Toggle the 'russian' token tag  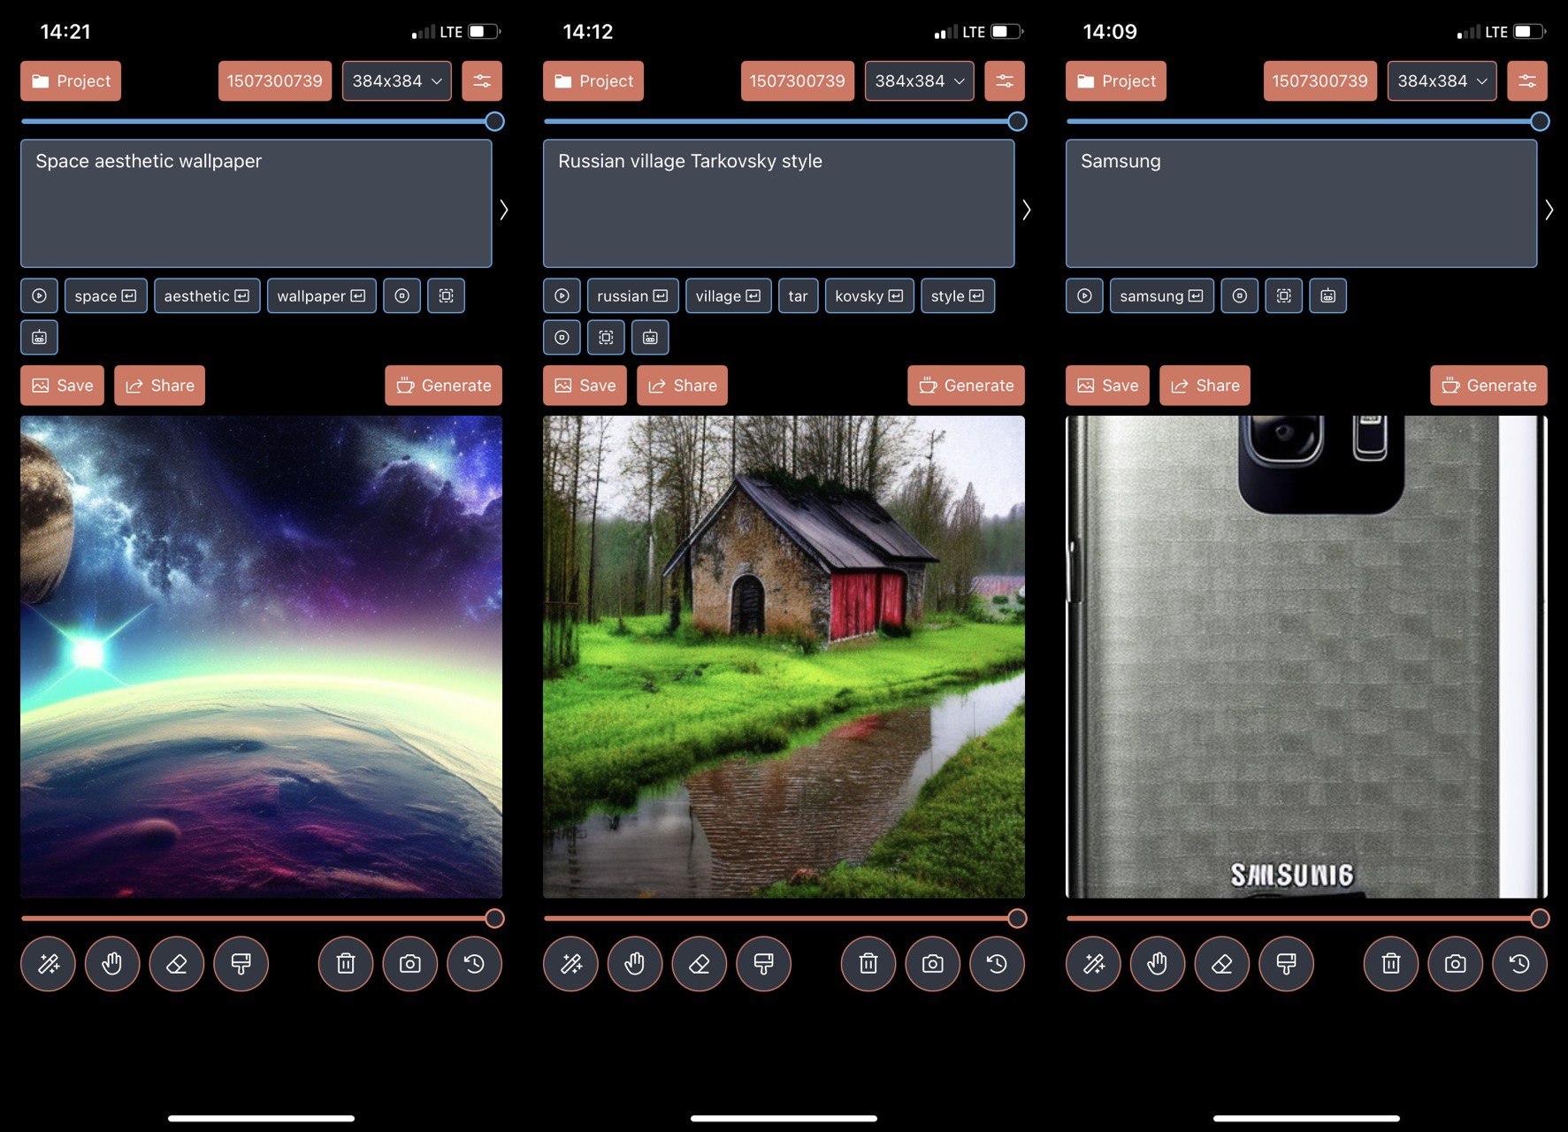tap(633, 296)
